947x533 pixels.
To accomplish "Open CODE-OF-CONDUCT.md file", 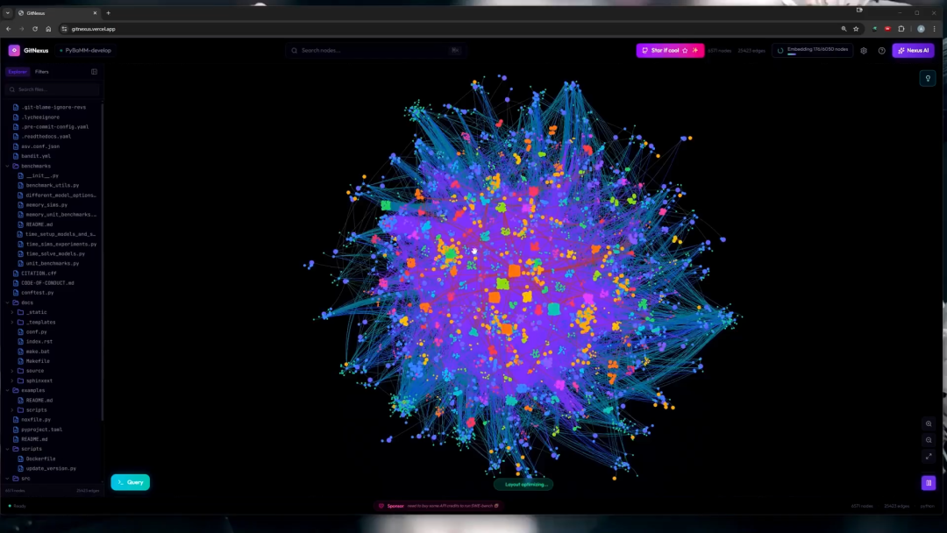I will (47, 283).
